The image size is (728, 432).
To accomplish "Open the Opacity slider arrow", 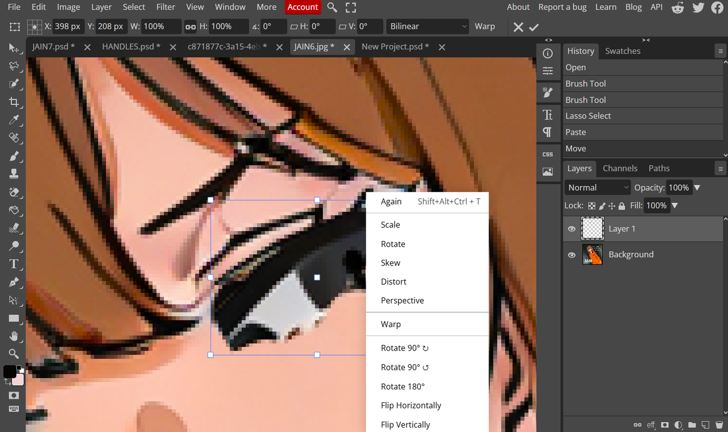I will [x=697, y=188].
